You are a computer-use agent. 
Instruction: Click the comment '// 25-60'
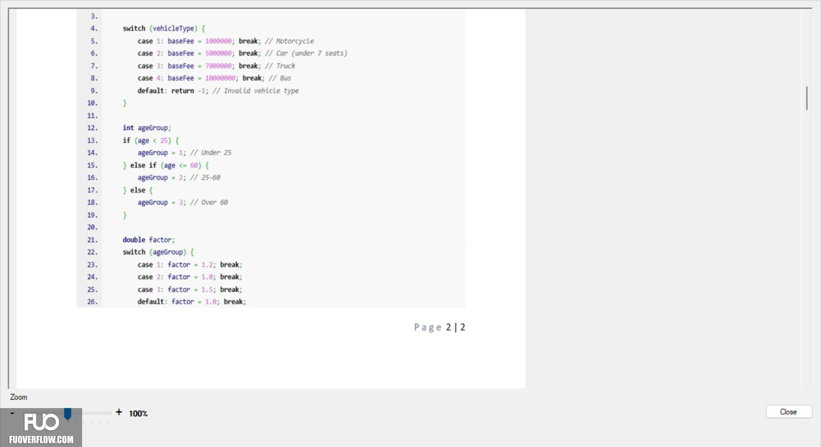[x=205, y=178]
